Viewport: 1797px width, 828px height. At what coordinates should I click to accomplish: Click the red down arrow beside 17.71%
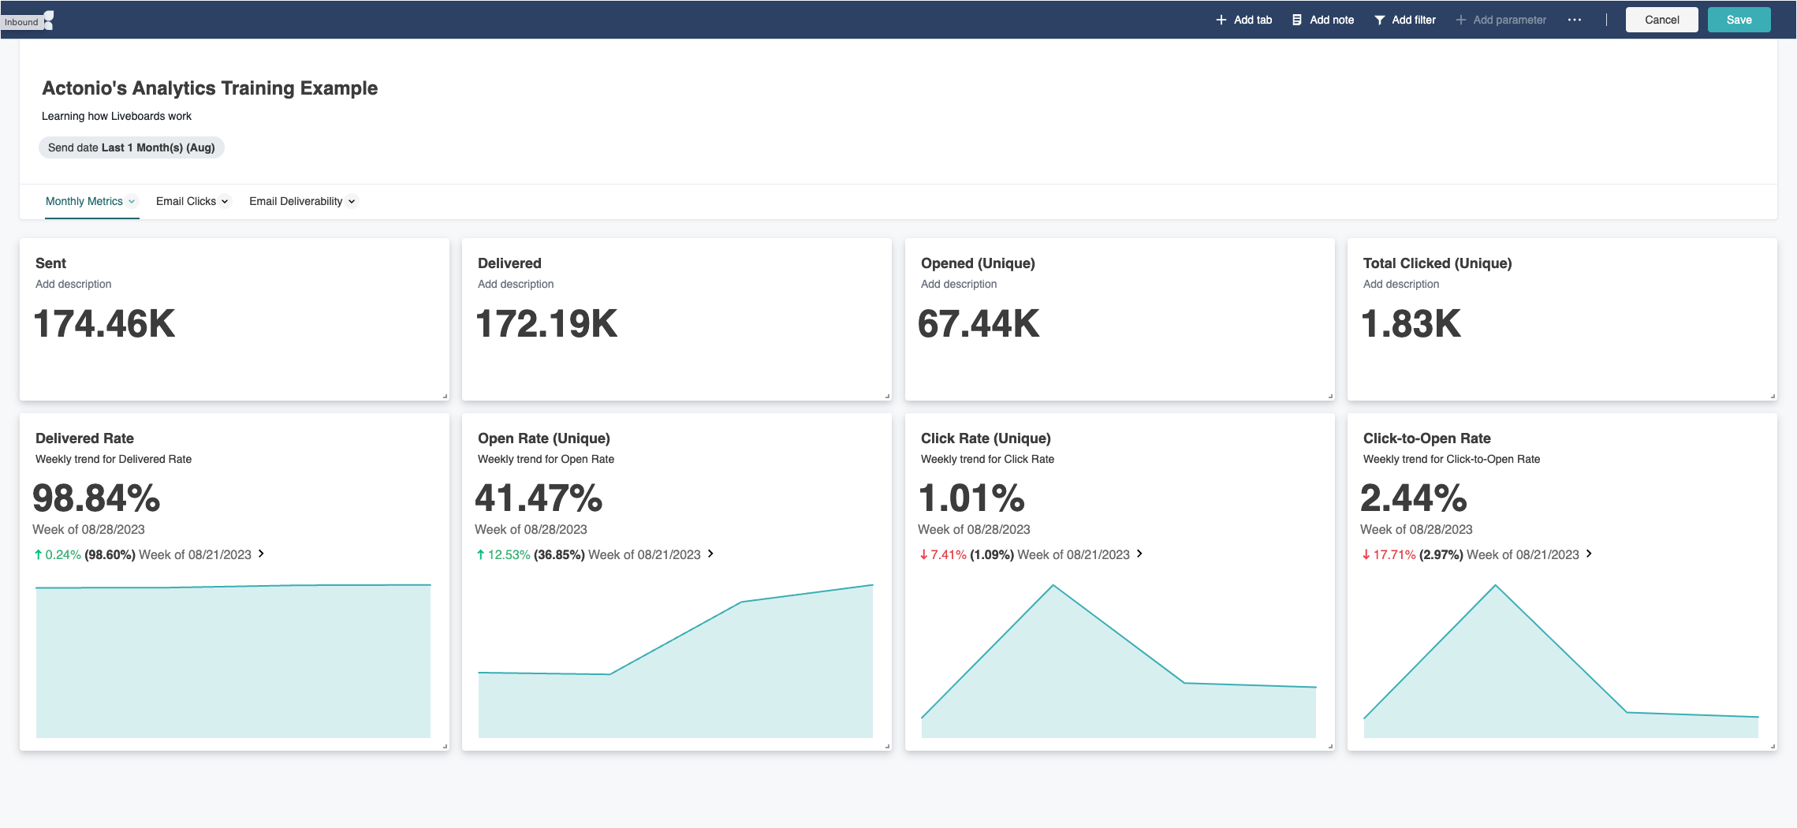[1366, 554]
